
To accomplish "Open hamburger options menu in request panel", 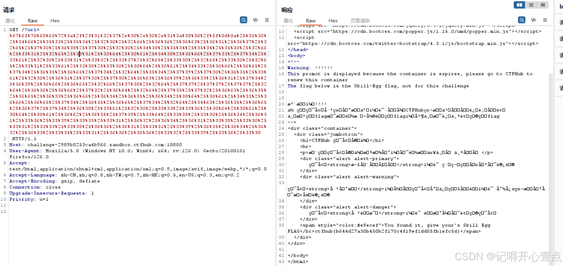I will pos(267,20).
